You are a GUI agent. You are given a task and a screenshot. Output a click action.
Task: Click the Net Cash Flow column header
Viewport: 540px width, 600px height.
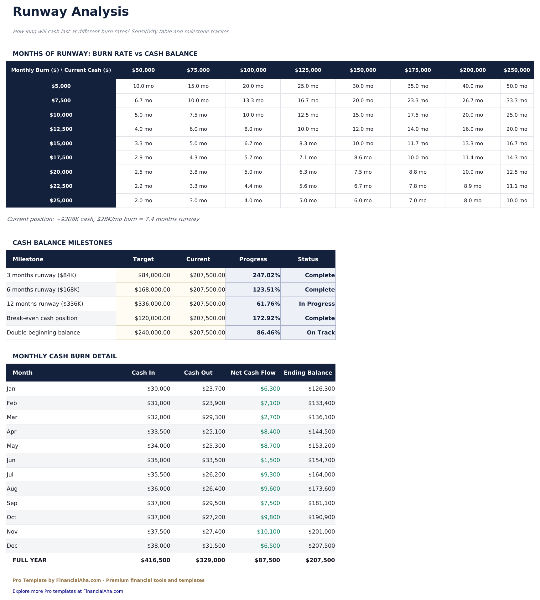coord(253,372)
